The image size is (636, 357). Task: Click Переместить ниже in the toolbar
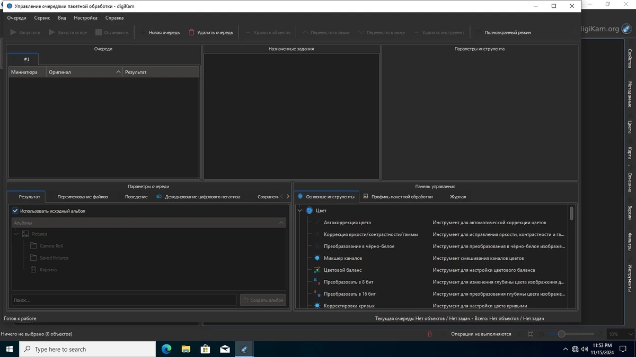tap(381, 32)
